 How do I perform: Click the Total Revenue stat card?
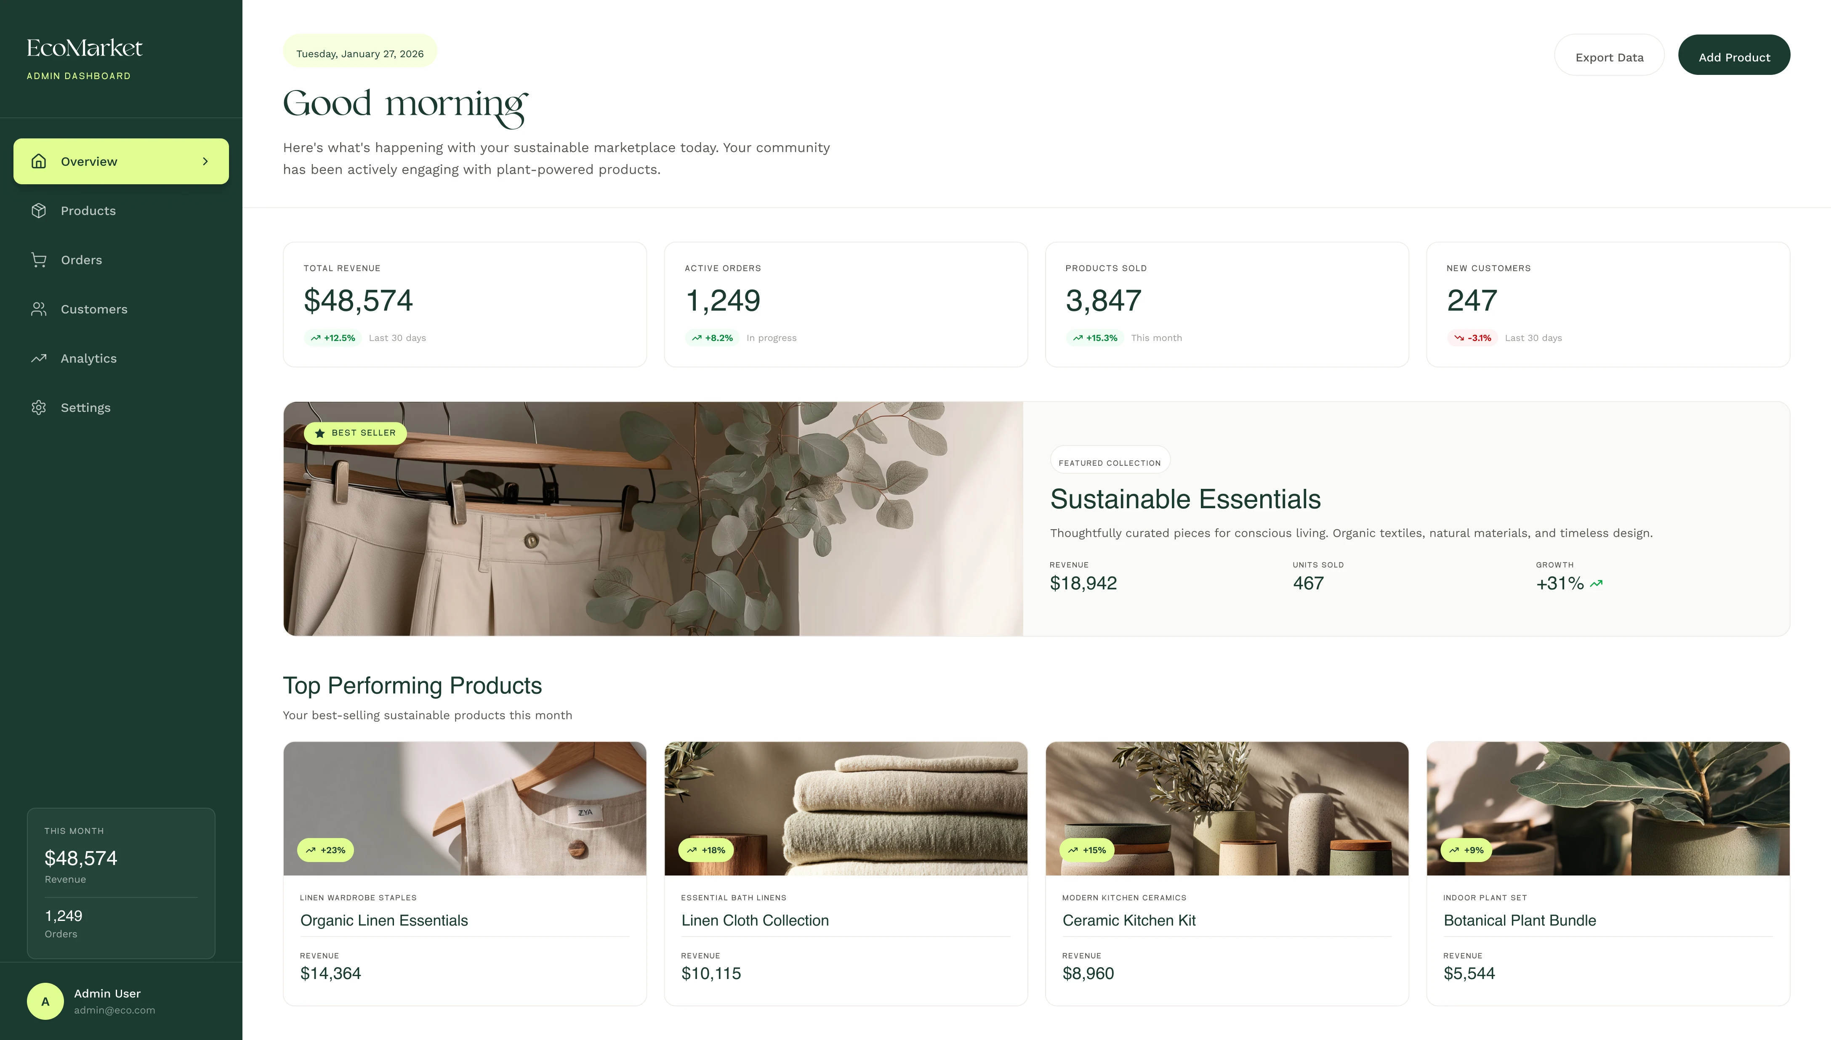pyautogui.click(x=464, y=304)
